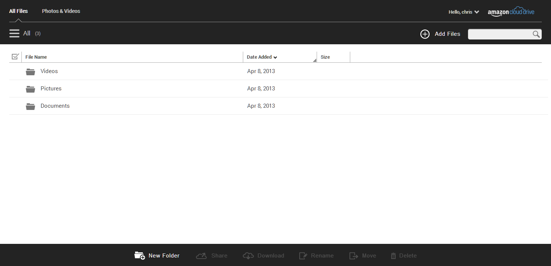Click the Share icon in the bottom toolbar

click(201, 255)
